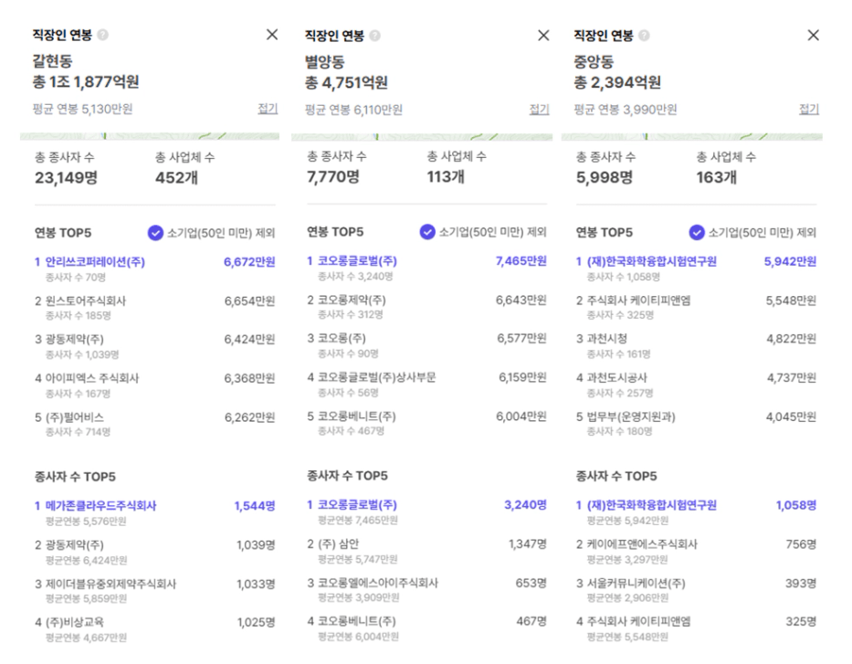Collapse the 중앙동 panel with 접기
The image size is (852, 664).
pyautogui.click(x=808, y=110)
